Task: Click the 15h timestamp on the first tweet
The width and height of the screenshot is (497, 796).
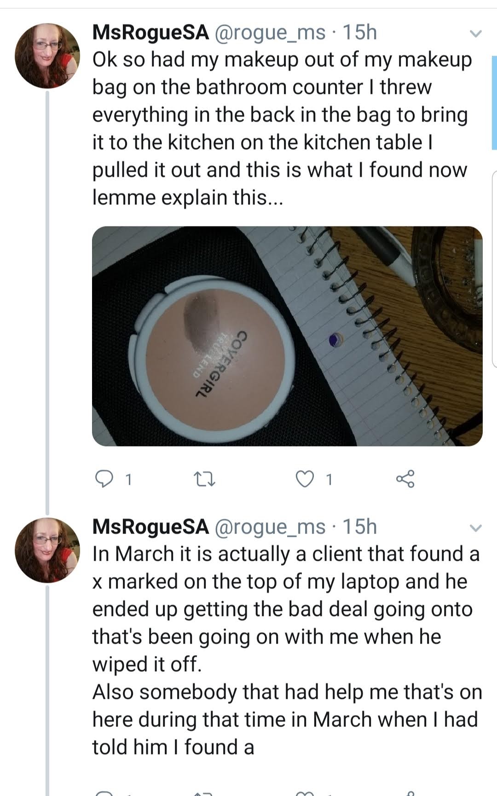Action: click(x=360, y=33)
